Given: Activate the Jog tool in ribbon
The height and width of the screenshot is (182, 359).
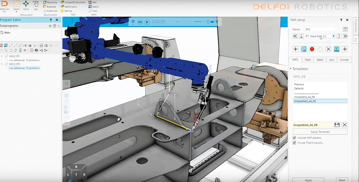Looking at the screenshot, I should point(36,4).
